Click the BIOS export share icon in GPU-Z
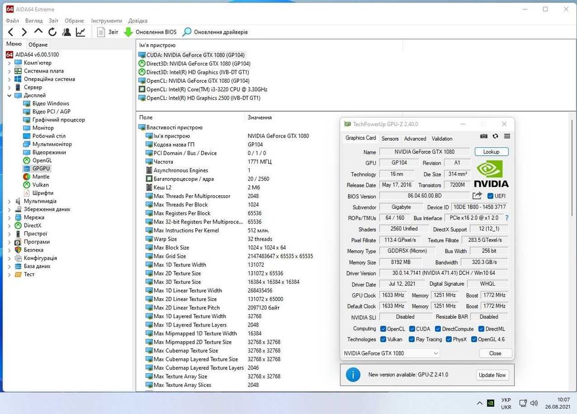The width and height of the screenshot is (577, 414). (477, 196)
